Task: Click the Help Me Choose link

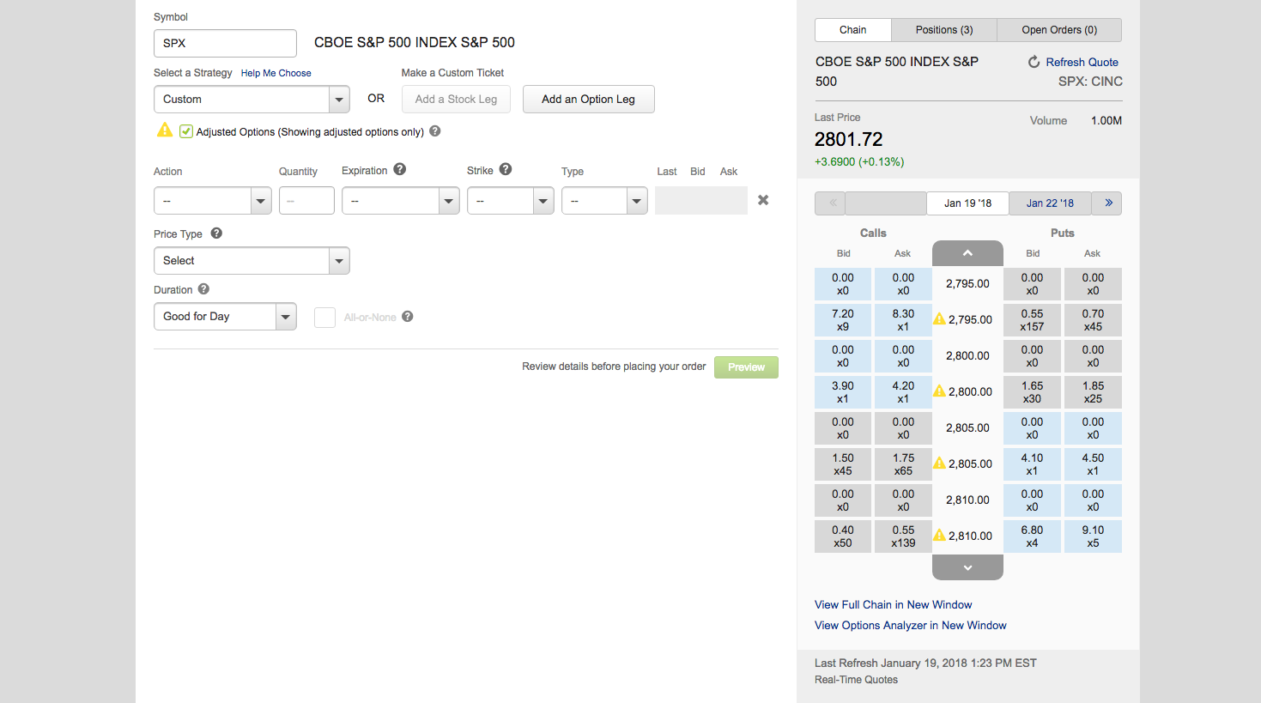Action: click(276, 73)
